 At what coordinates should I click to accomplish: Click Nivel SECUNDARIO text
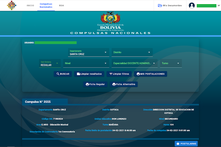tap(169, 119)
